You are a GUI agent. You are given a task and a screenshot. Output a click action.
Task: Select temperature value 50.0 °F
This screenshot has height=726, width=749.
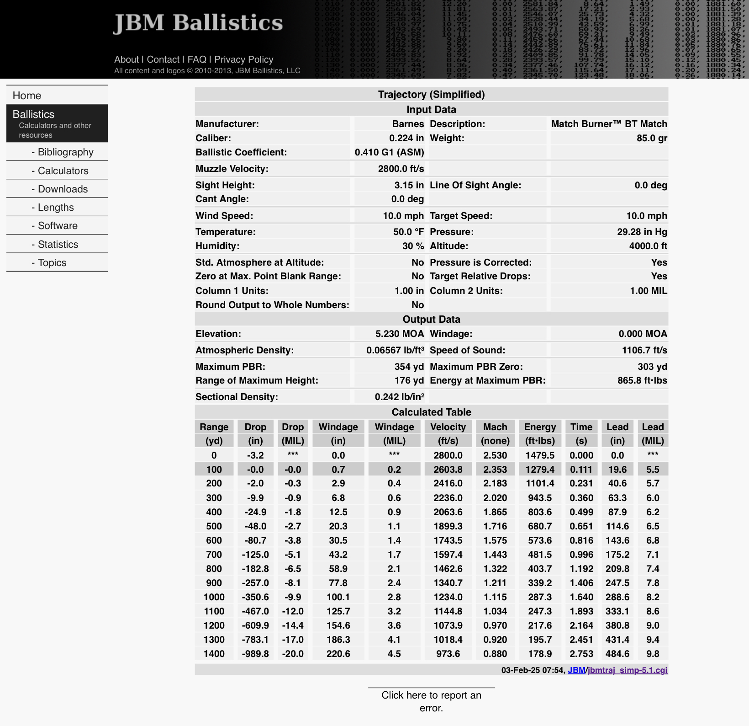pos(408,232)
